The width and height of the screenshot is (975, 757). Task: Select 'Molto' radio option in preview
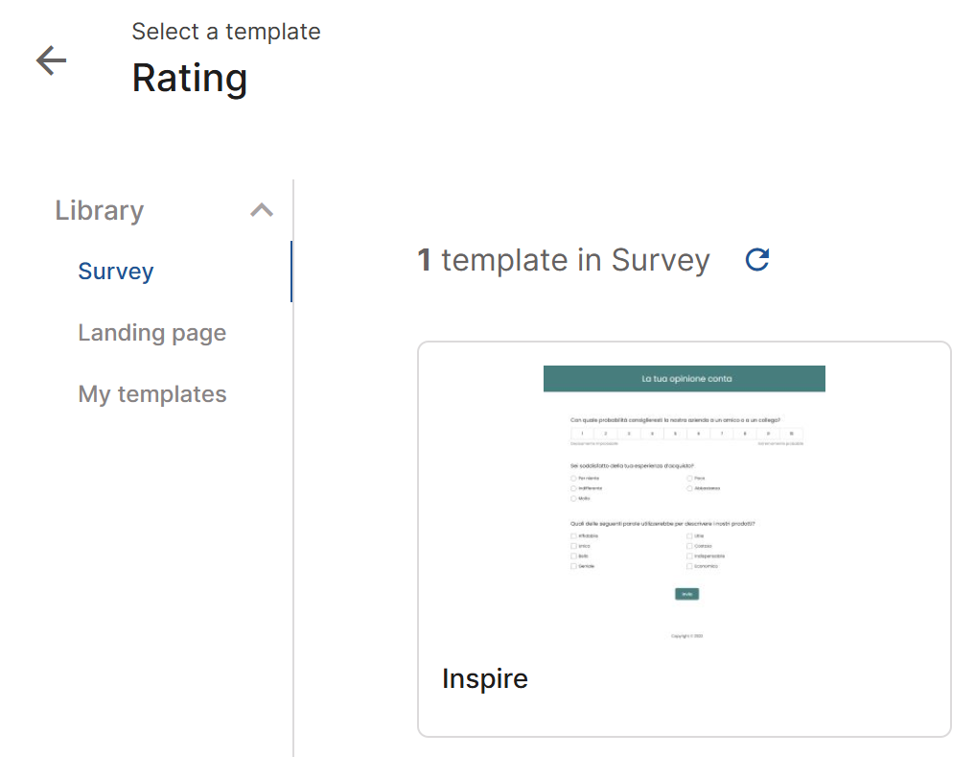(x=573, y=499)
